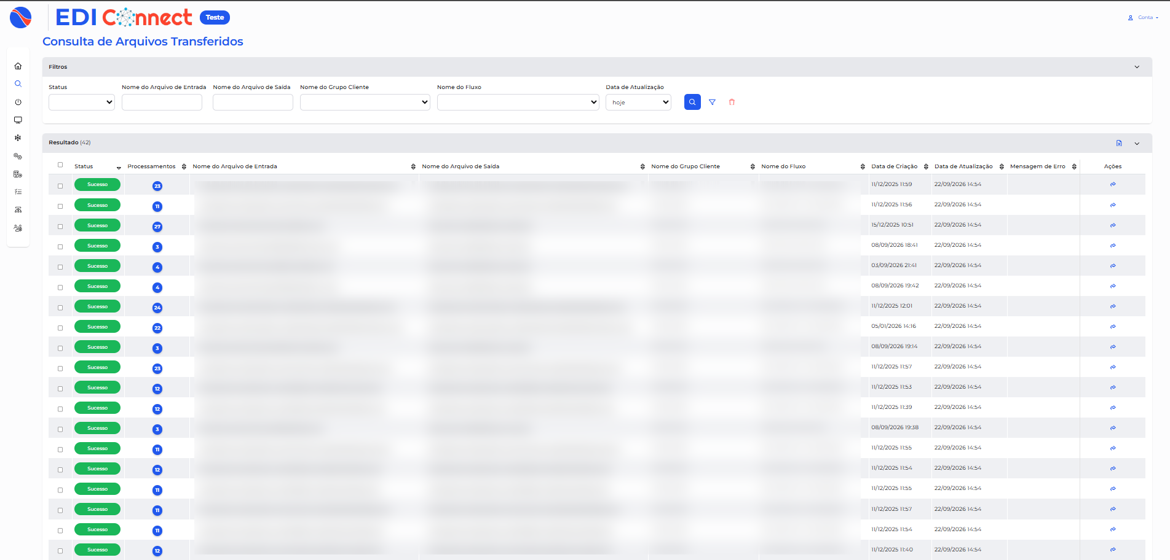Screen dimensions: 1170x560
Task: Open the monitor icon in the sidebar
Action: coord(18,120)
